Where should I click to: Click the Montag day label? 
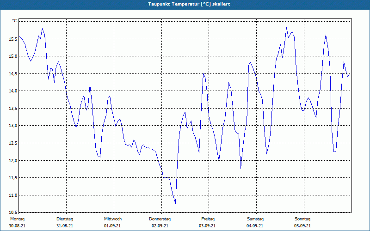(x=17, y=219)
